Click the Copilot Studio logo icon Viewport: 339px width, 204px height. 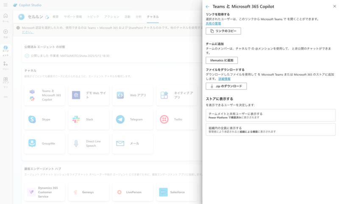click(x=15, y=5)
